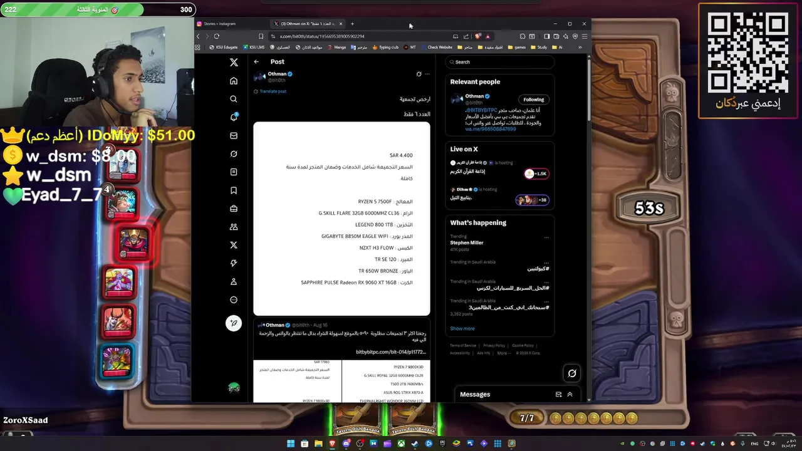The width and height of the screenshot is (802, 451).
Task: Expand the Study bookmark folder
Action: (539, 47)
